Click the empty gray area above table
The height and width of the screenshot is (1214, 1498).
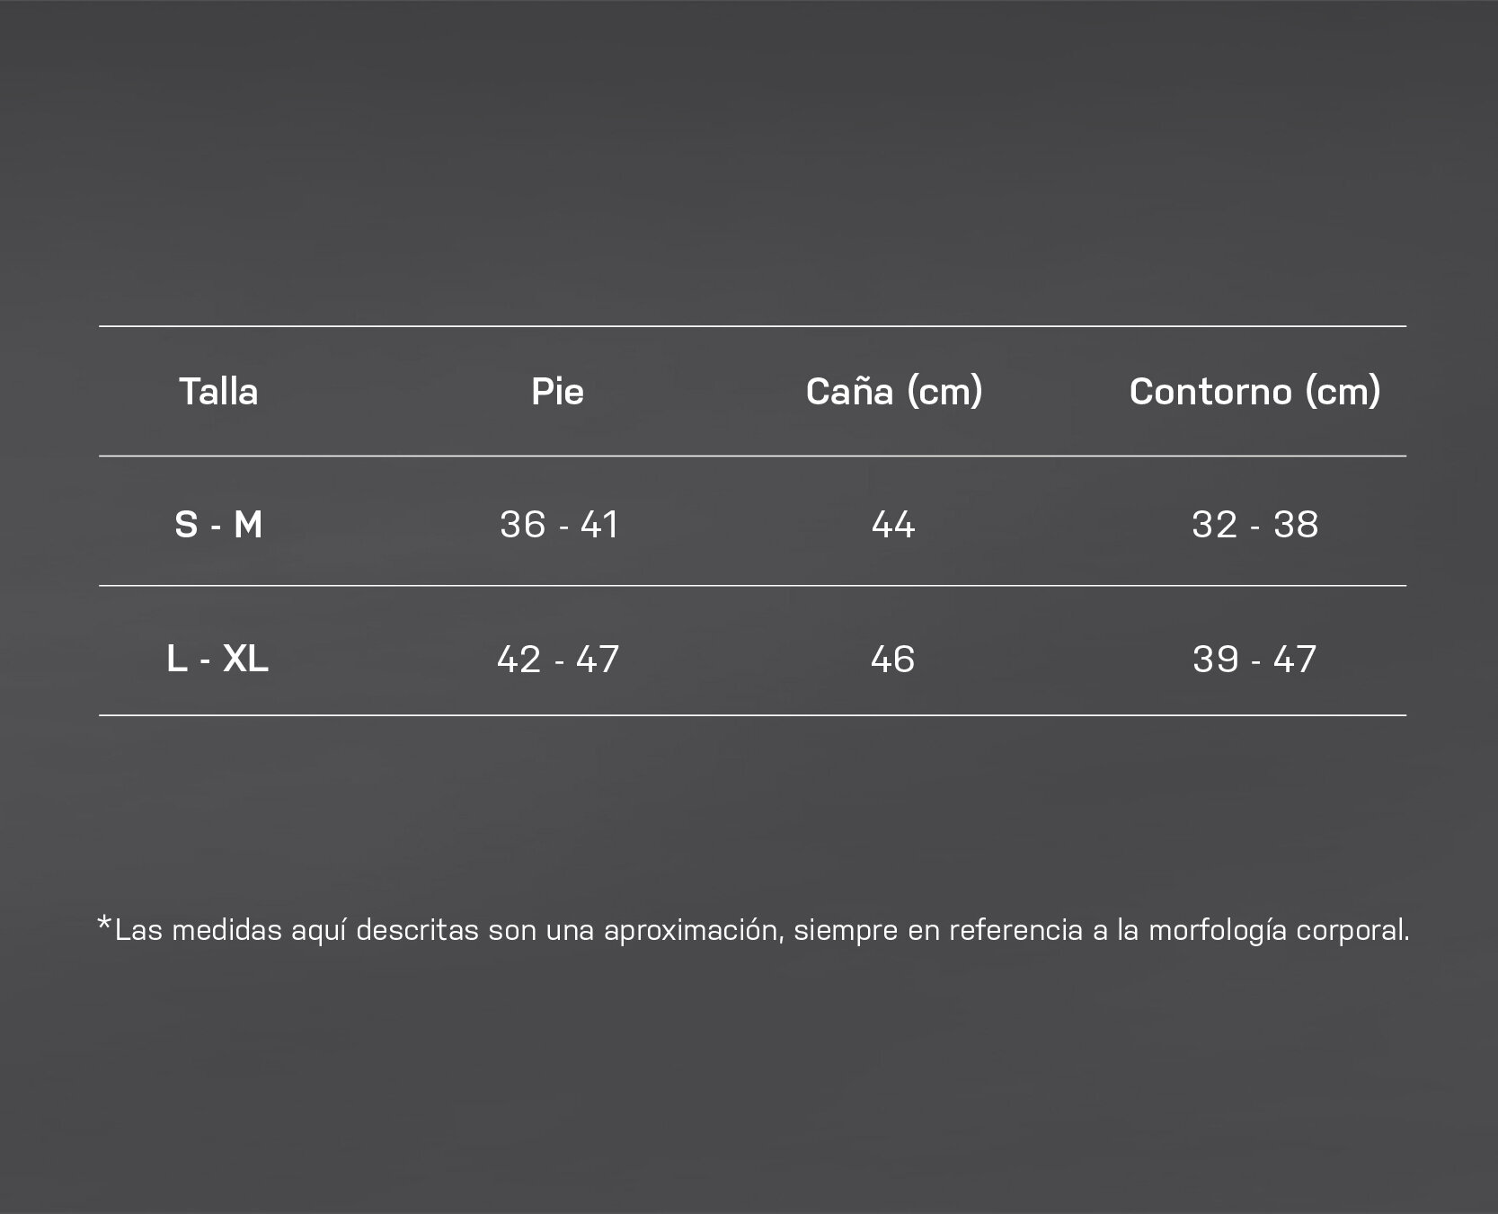pyautogui.click(x=749, y=162)
